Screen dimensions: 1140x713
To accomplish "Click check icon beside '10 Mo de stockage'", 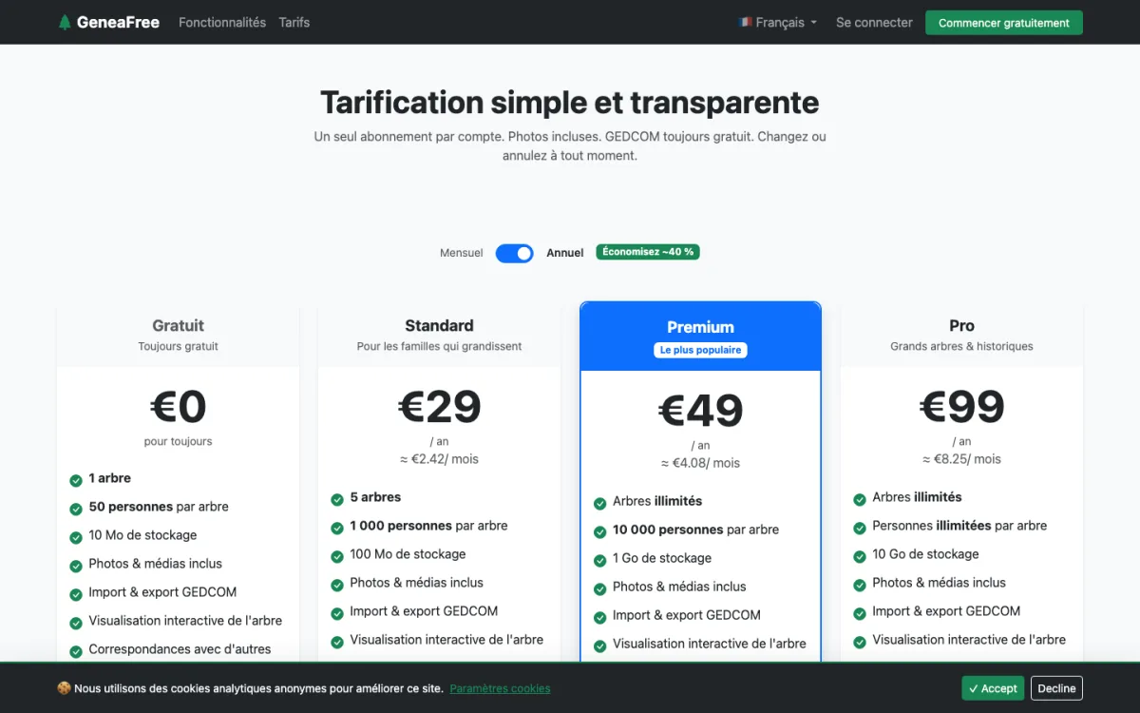I will pos(76,537).
